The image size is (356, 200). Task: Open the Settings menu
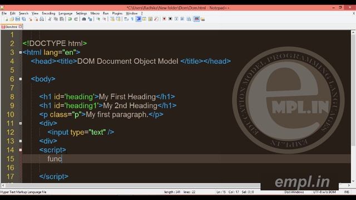coord(81,13)
